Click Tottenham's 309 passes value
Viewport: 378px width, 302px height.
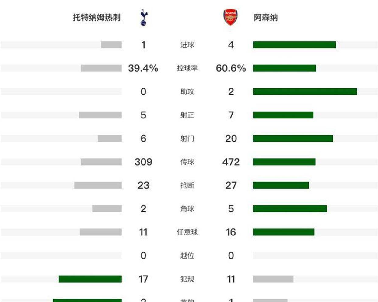[143, 162]
